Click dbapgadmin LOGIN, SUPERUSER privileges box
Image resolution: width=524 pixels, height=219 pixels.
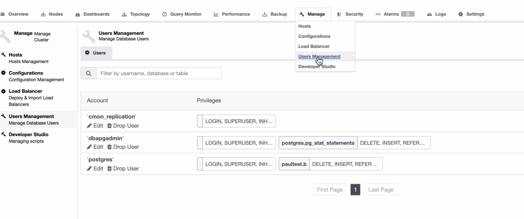[x=236, y=143]
